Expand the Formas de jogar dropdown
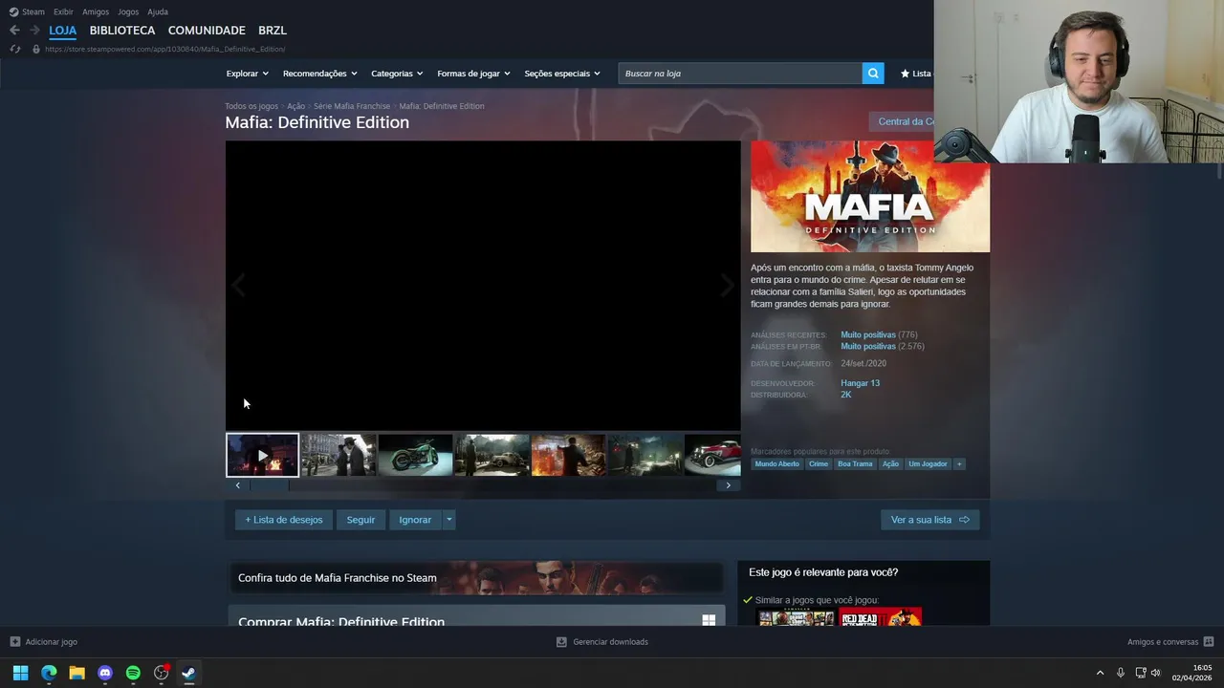This screenshot has height=688, width=1224. (473, 74)
